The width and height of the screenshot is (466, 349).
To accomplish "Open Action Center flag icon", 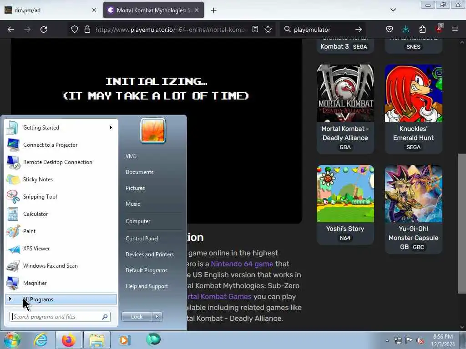I will tap(409, 340).
